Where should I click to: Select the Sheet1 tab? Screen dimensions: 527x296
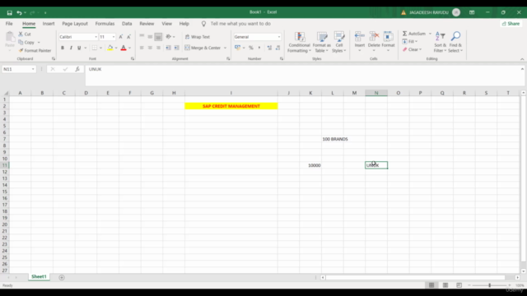tap(39, 276)
